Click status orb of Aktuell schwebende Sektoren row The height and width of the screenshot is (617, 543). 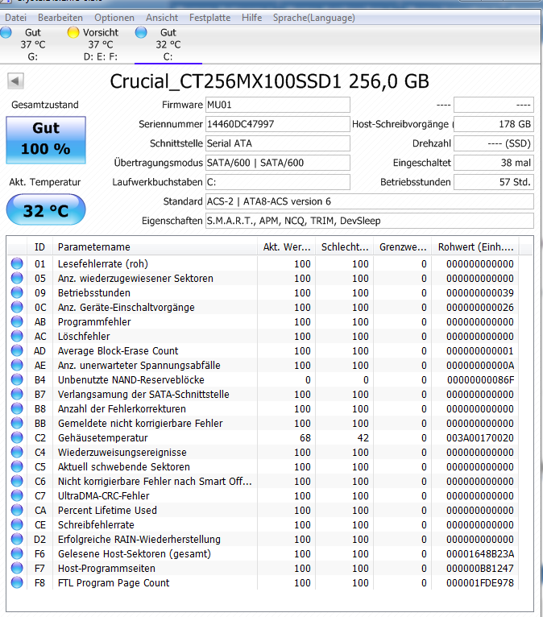pos(17,466)
